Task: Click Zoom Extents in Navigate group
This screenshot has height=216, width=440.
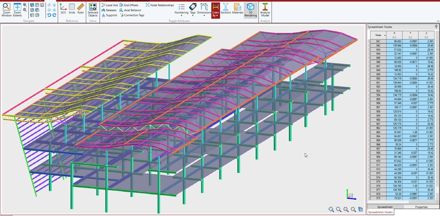Action: (x=17, y=9)
